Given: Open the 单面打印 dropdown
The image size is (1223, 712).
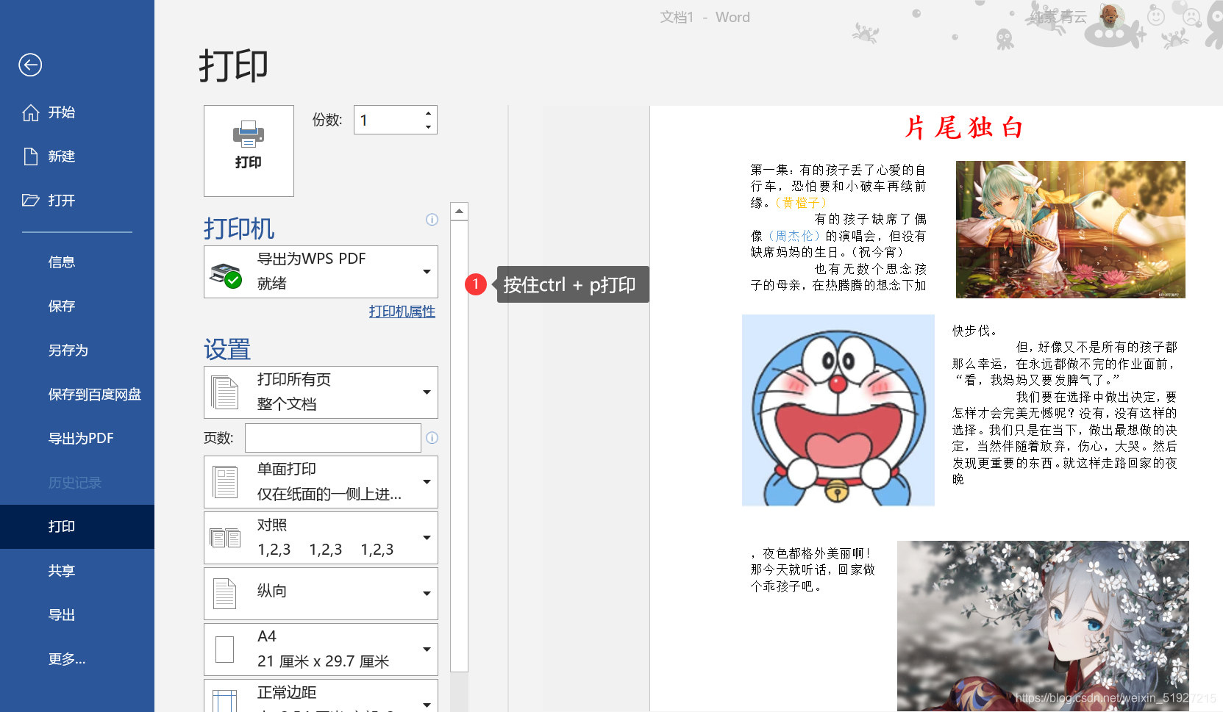Looking at the screenshot, I should coord(321,482).
